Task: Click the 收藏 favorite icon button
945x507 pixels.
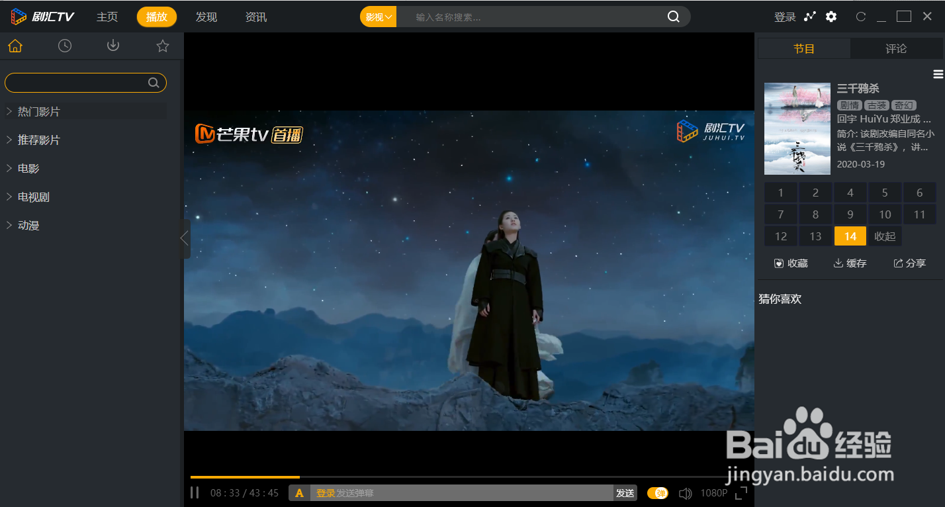Action: click(x=791, y=263)
